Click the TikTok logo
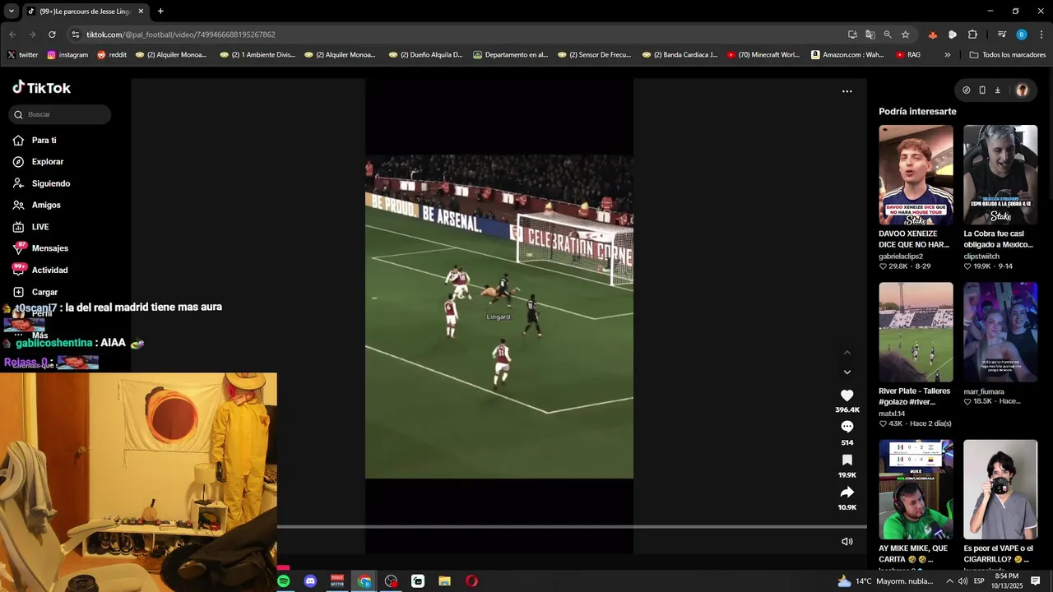1053x592 pixels. 41,87
